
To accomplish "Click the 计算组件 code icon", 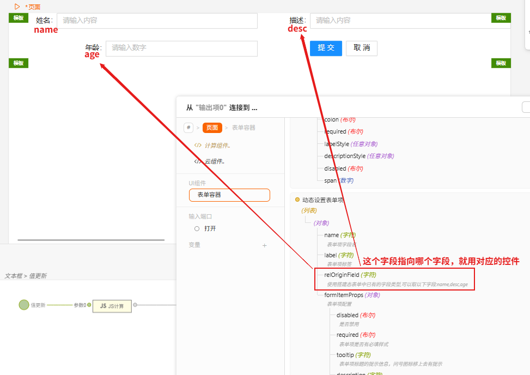I will click(x=198, y=146).
